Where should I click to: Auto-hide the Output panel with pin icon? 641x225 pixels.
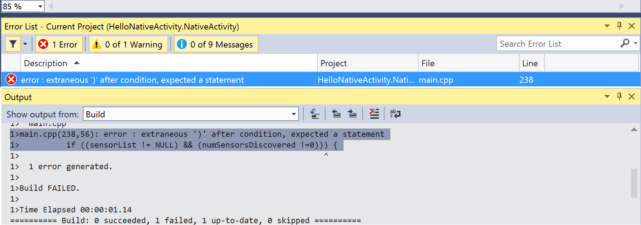[619, 96]
